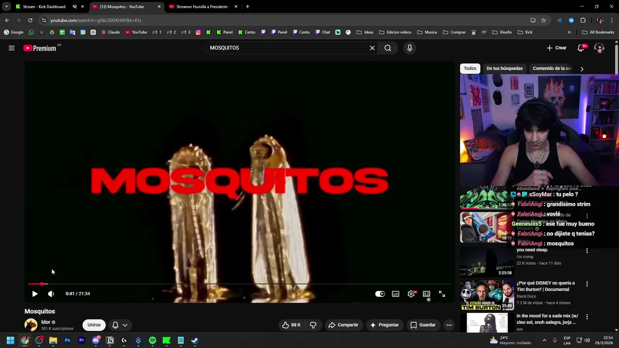The height and width of the screenshot is (348, 619).
Task: Show more filter chips with arrow
Action: [x=582, y=69]
